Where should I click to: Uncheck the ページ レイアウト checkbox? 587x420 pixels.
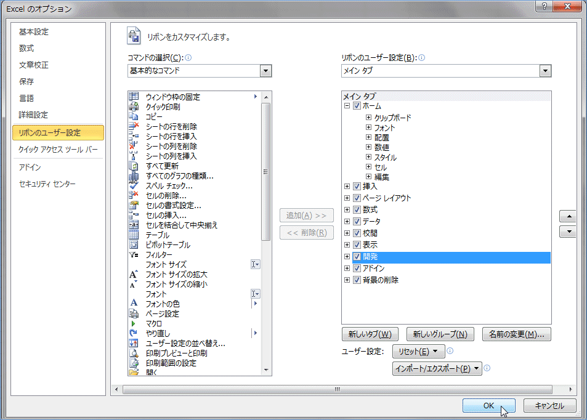[357, 198]
